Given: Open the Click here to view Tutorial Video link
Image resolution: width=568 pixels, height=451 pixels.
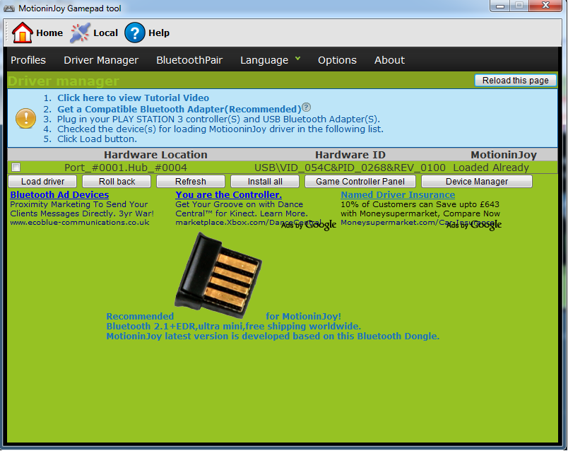Looking at the screenshot, I should pyautogui.click(x=133, y=98).
